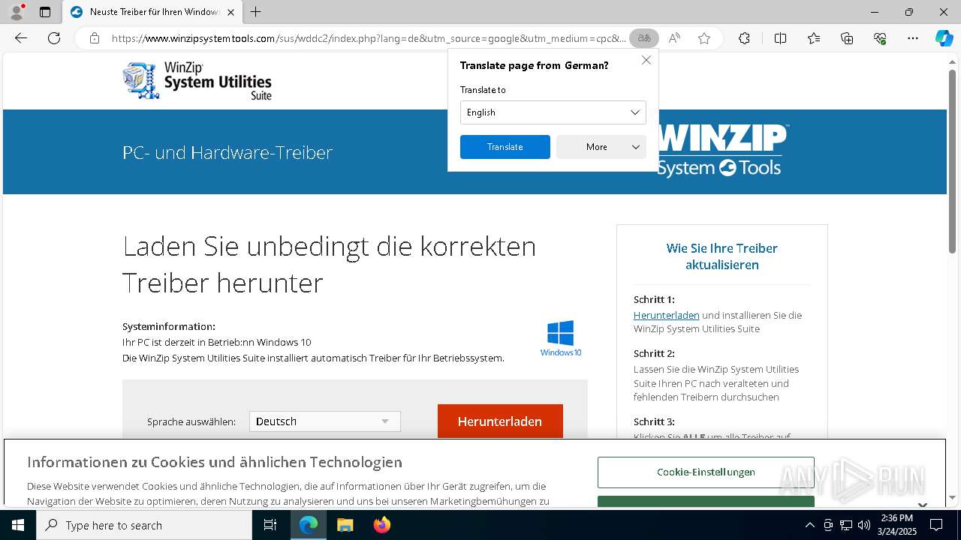Toggle the translate icon in address bar
The image size is (961, 540).
644,38
